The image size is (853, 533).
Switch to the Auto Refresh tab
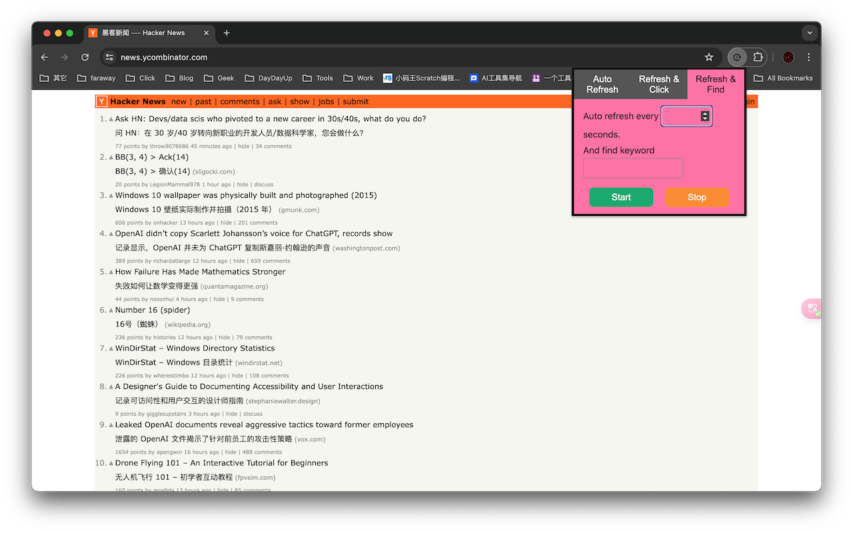coord(602,84)
